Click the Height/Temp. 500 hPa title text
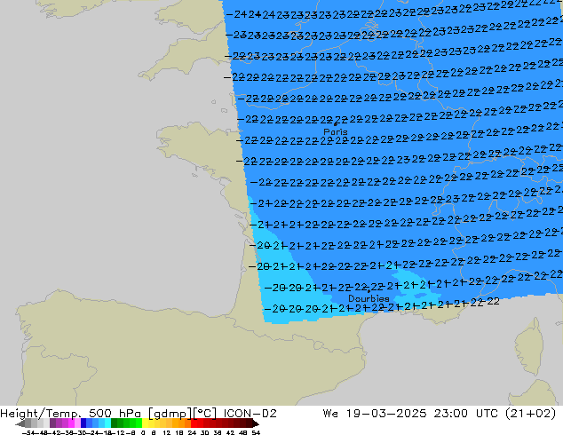 [x=66, y=413]
